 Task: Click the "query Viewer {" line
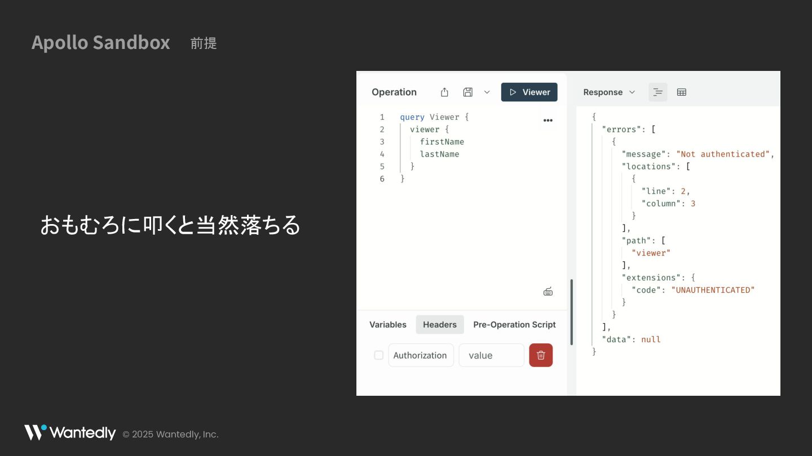coord(434,117)
